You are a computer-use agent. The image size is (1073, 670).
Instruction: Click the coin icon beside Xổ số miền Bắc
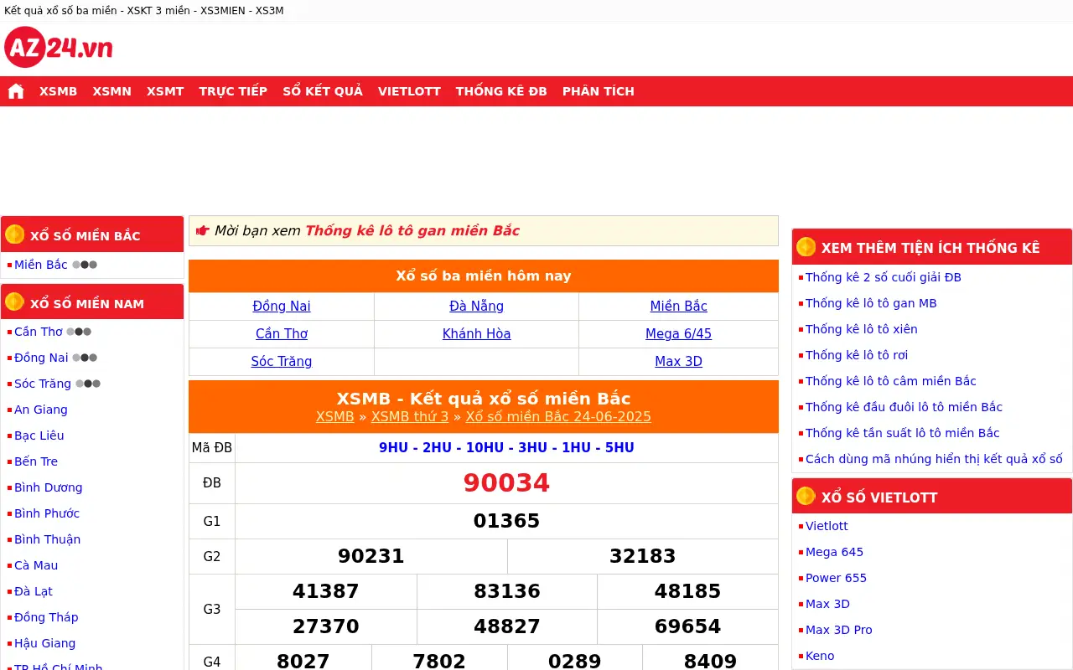pyautogui.click(x=15, y=234)
